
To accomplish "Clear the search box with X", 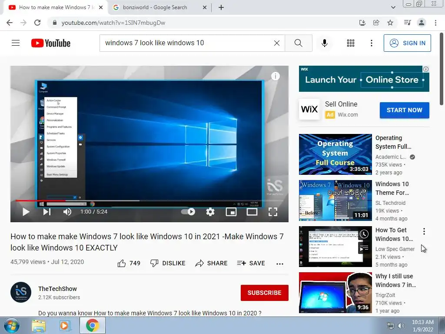I will [277, 43].
